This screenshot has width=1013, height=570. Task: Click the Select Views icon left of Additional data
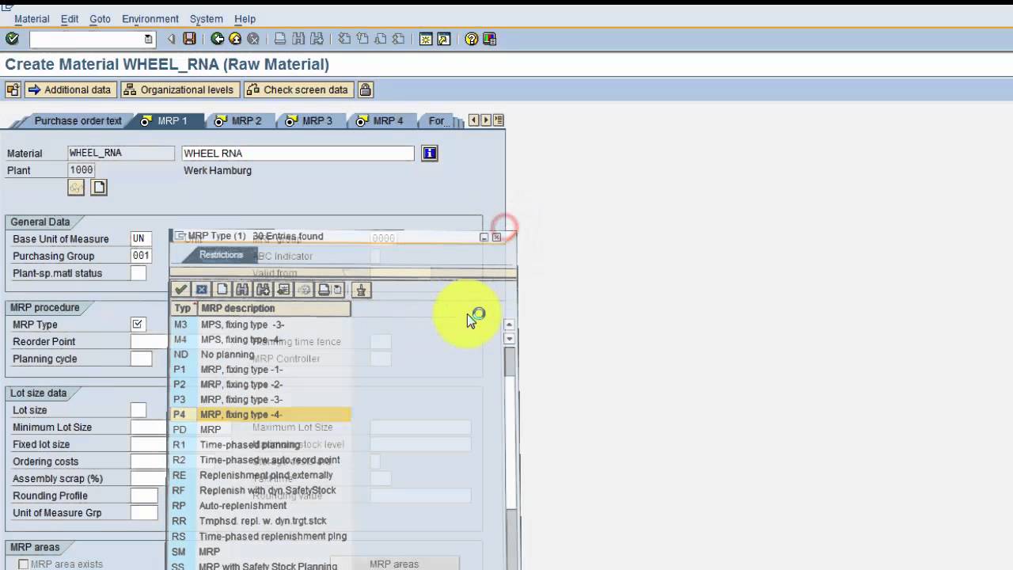point(13,89)
